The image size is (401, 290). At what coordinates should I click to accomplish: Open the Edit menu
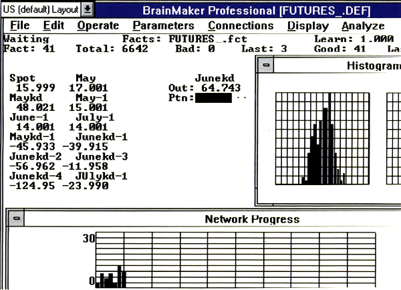tap(53, 25)
